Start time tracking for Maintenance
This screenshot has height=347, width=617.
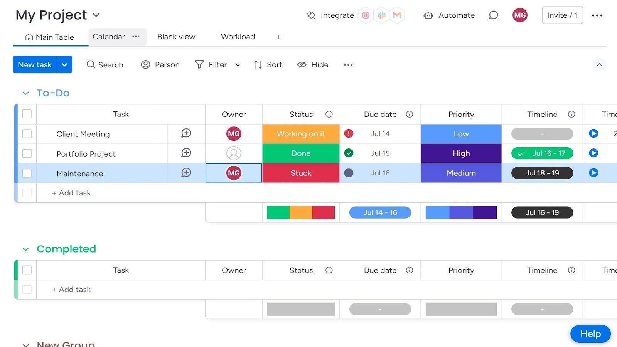pos(593,173)
